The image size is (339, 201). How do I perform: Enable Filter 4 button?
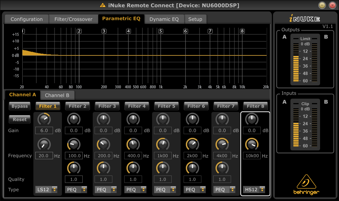[136, 106]
